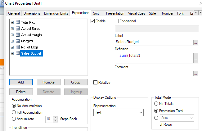Select the highlighted Sales Budget expression row
The image size is (202, 131).
(31, 53)
